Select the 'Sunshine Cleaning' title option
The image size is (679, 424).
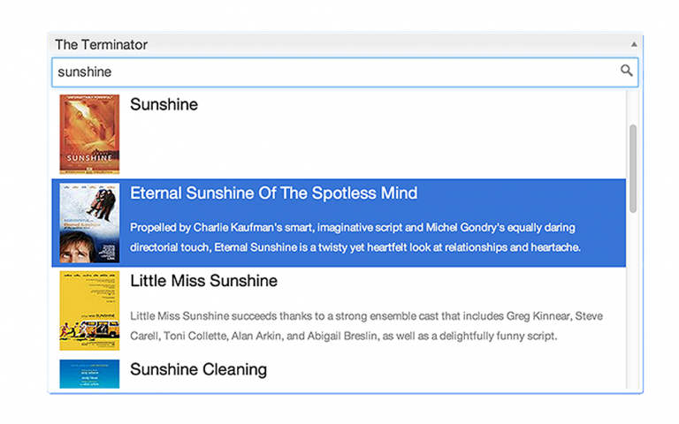198,369
